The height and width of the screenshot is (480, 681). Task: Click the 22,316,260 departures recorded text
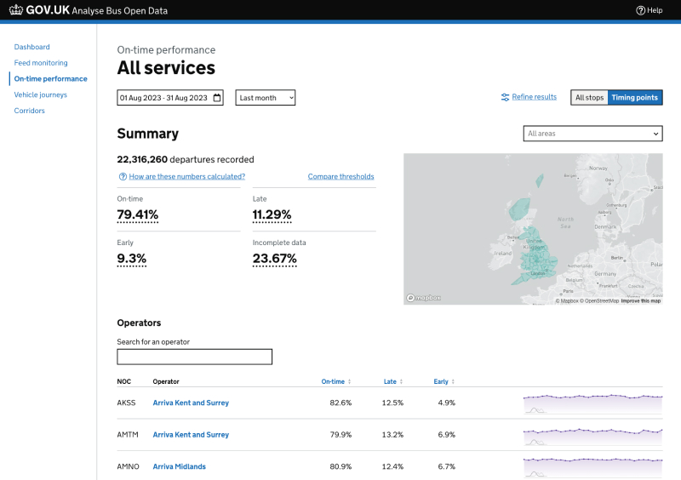click(186, 159)
